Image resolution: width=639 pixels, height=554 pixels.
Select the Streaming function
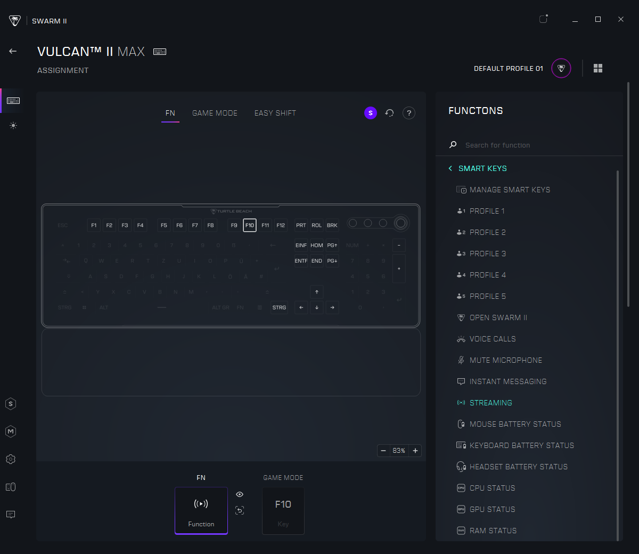pos(490,402)
